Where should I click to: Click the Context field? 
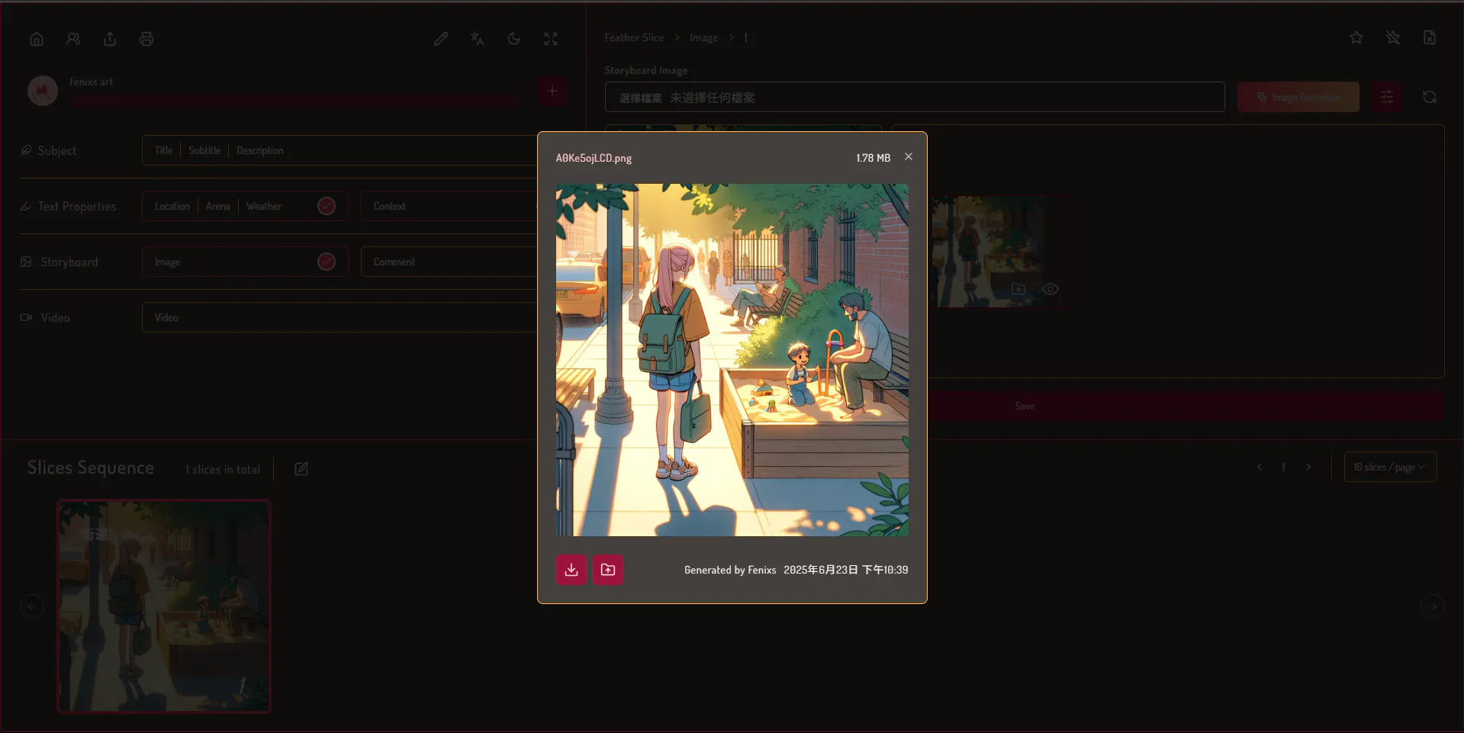click(449, 206)
